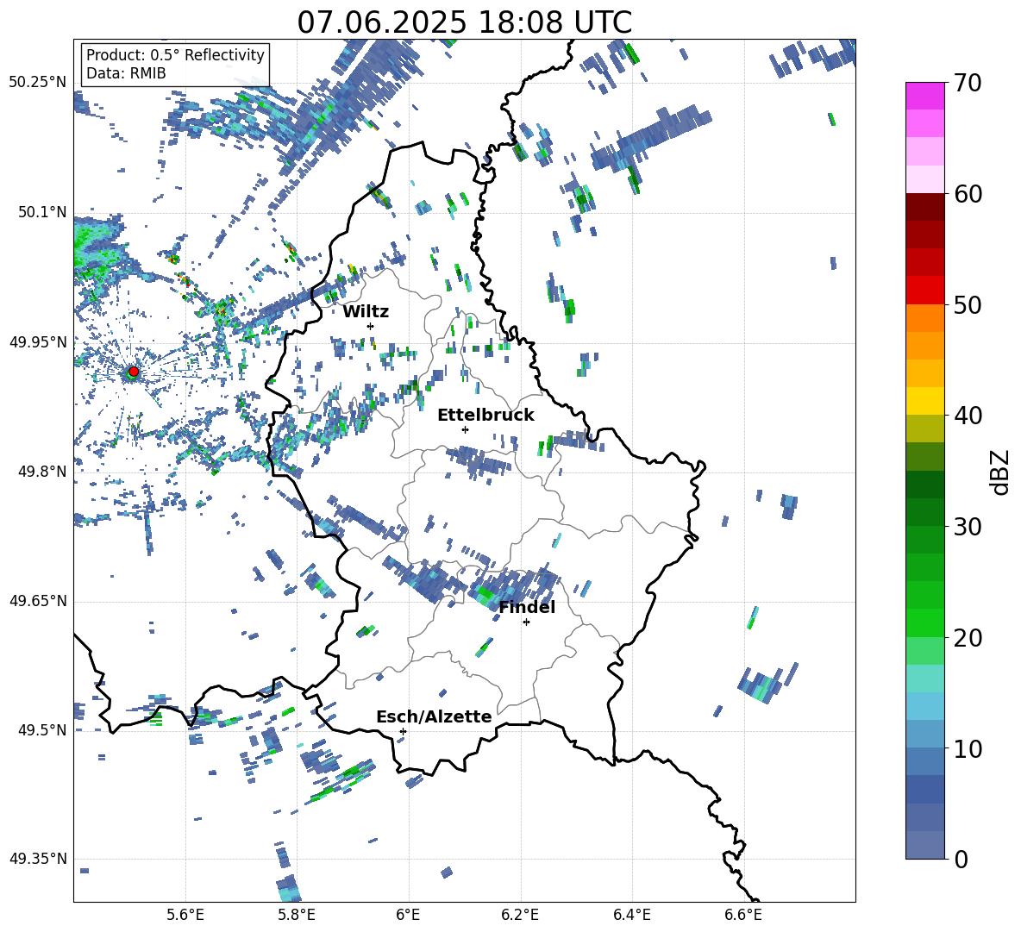Viewport: 1021px width, 932px height.
Task: Click the Esch/Alzette cross marker
Action: (403, 731)
